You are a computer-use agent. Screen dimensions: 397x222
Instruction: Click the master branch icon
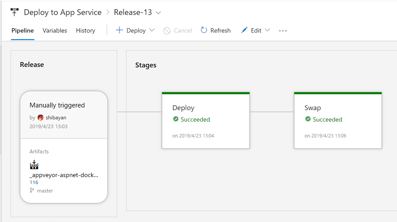coord(32,191)
